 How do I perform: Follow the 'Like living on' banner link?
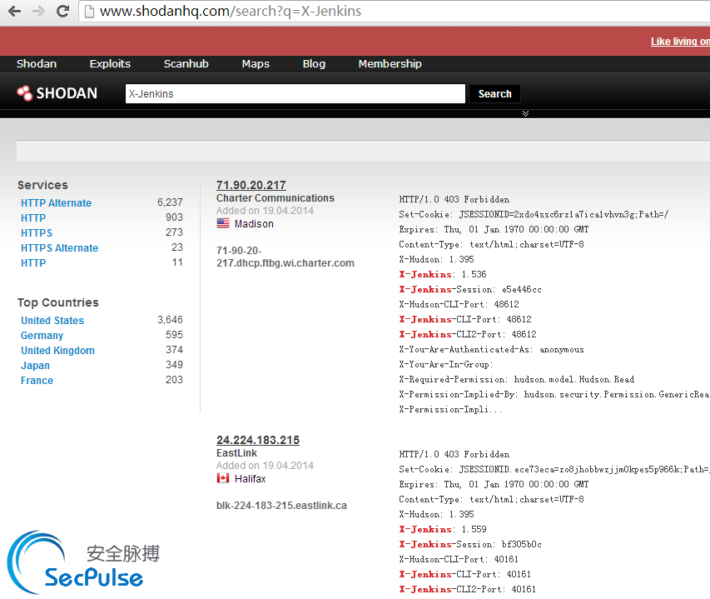tap(680, 42)
